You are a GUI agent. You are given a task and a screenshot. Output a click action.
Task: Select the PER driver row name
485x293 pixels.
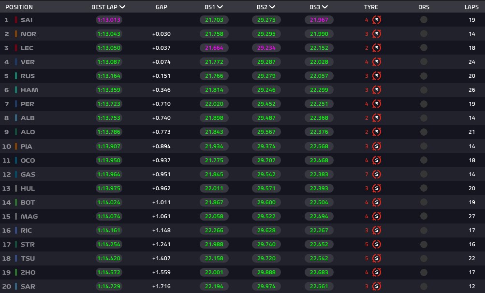27,104
